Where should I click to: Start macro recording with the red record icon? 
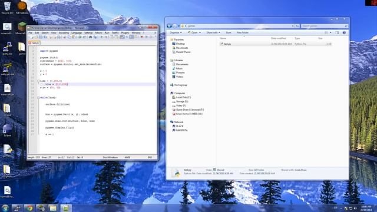tap(141, 37)
